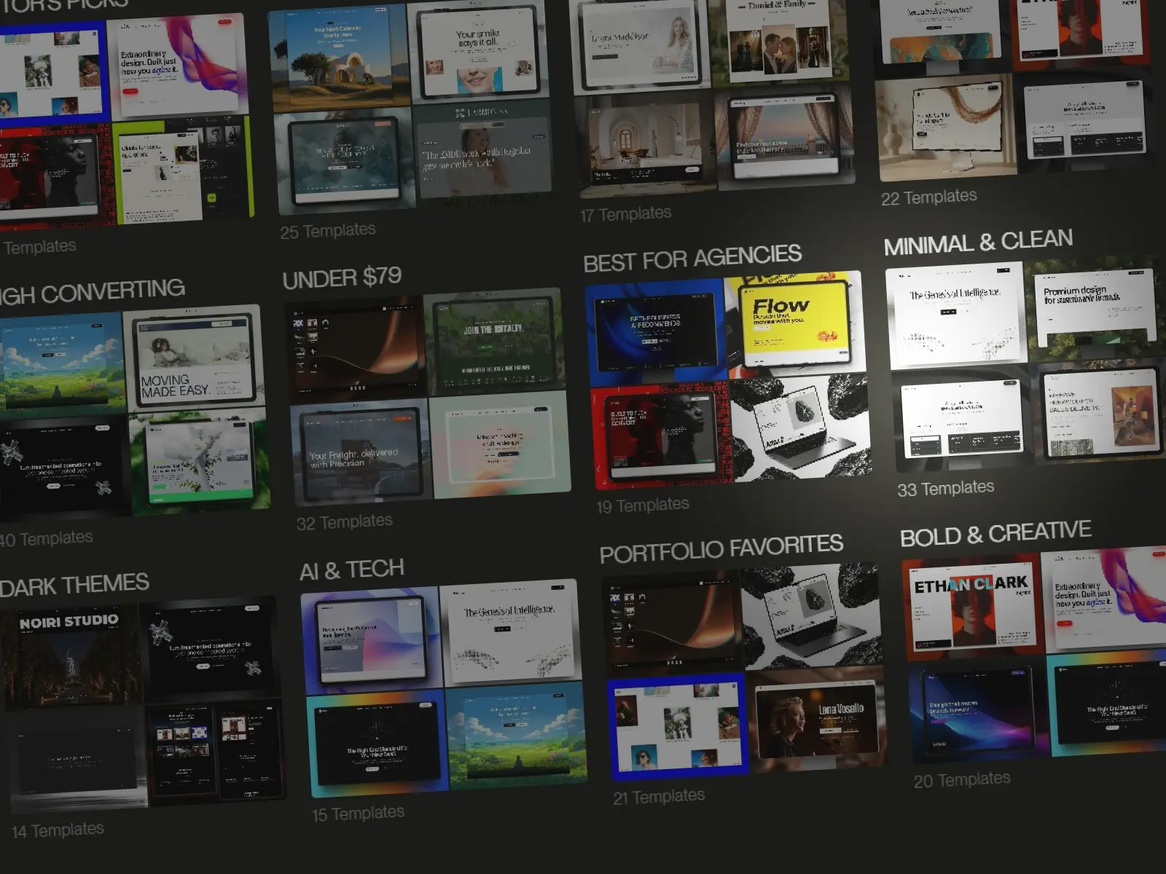Open the Bold & Creative collection heading
Image resolution: width=1166 pixels, height=874 pixels.
point(995,533)
